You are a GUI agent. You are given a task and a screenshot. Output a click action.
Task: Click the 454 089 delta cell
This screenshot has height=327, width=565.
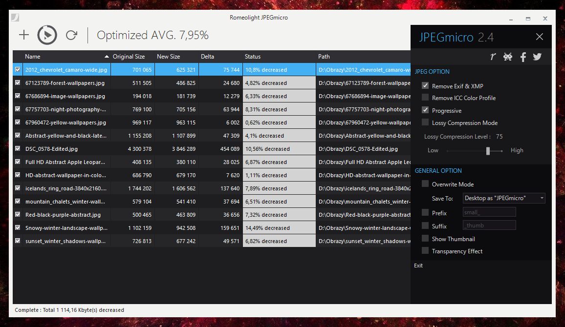tap(220, 148)
